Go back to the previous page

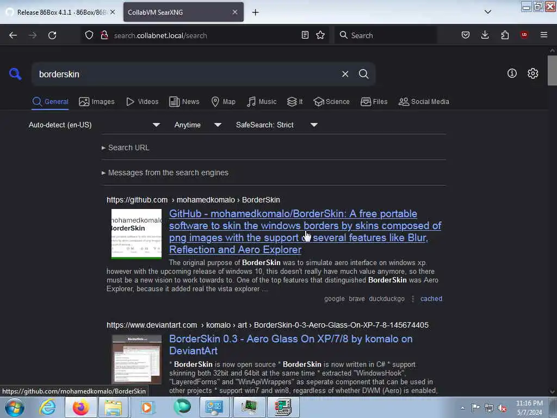[x=13, y=35]
